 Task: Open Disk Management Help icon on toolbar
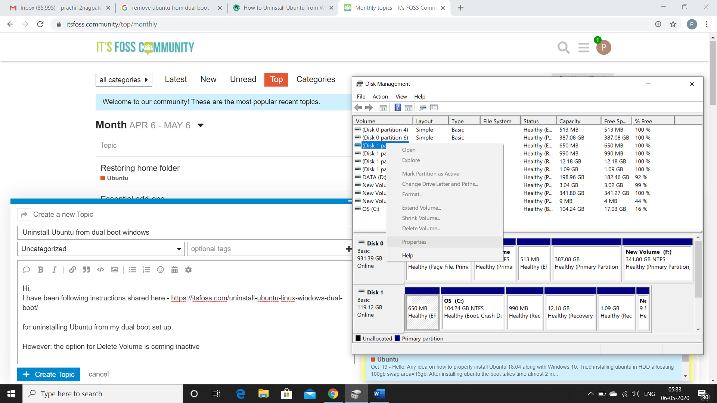point(397,107)
